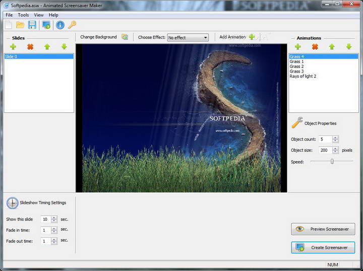Open the Tools menu
Image resolution: width=363 pixels, height=271 pixels.
coord(23,15)
